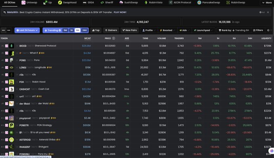Open the Ads filter dropdown
Viewport: 274px width, 158px height.
pyautogui.click(x=185, y=30)
